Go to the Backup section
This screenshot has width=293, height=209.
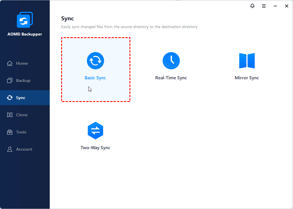23,80
